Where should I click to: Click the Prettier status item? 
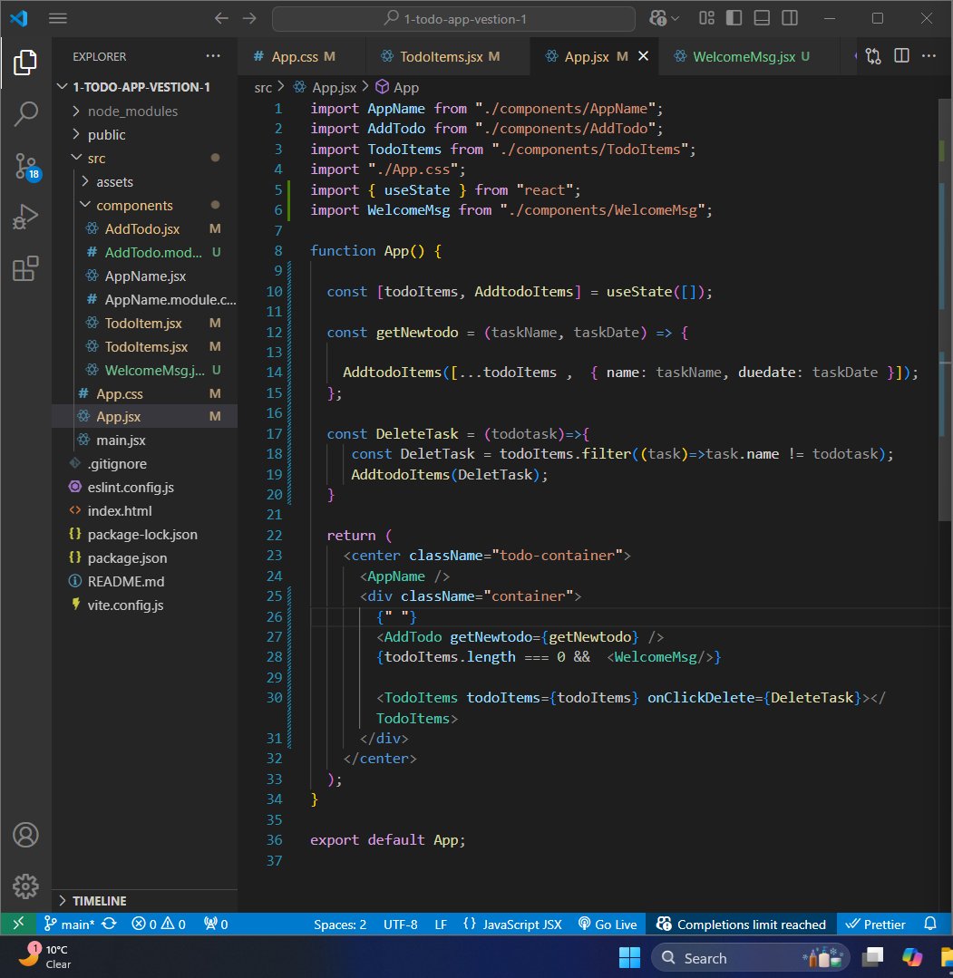click(875, 925)
